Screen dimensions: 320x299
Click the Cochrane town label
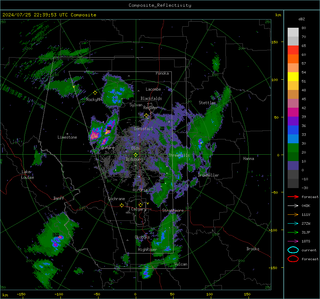pos(116,199)
